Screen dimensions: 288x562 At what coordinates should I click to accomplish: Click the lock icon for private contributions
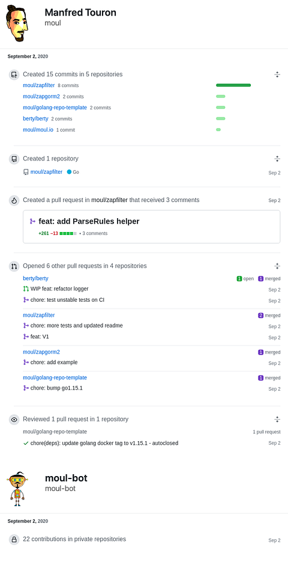[x=14, y=539]
